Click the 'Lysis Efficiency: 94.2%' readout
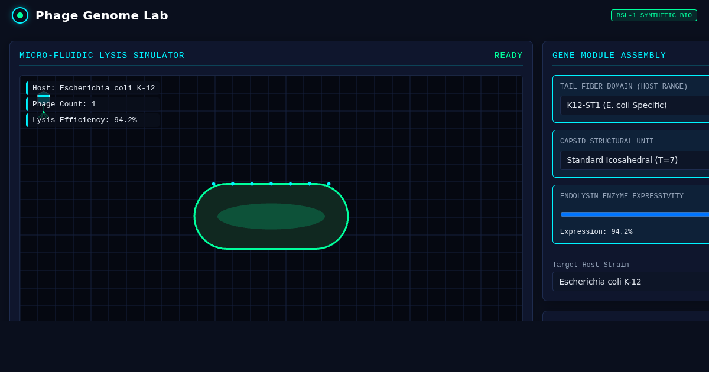The width and height of the screenshot is (709, 372). click(x=93, y=120)
